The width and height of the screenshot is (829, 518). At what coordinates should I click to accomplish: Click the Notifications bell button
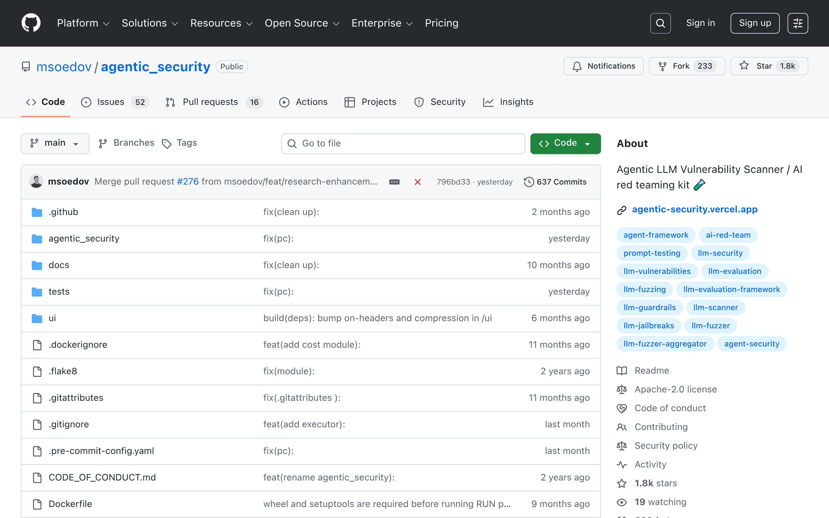pyautogui.click(x=603, y=66)
